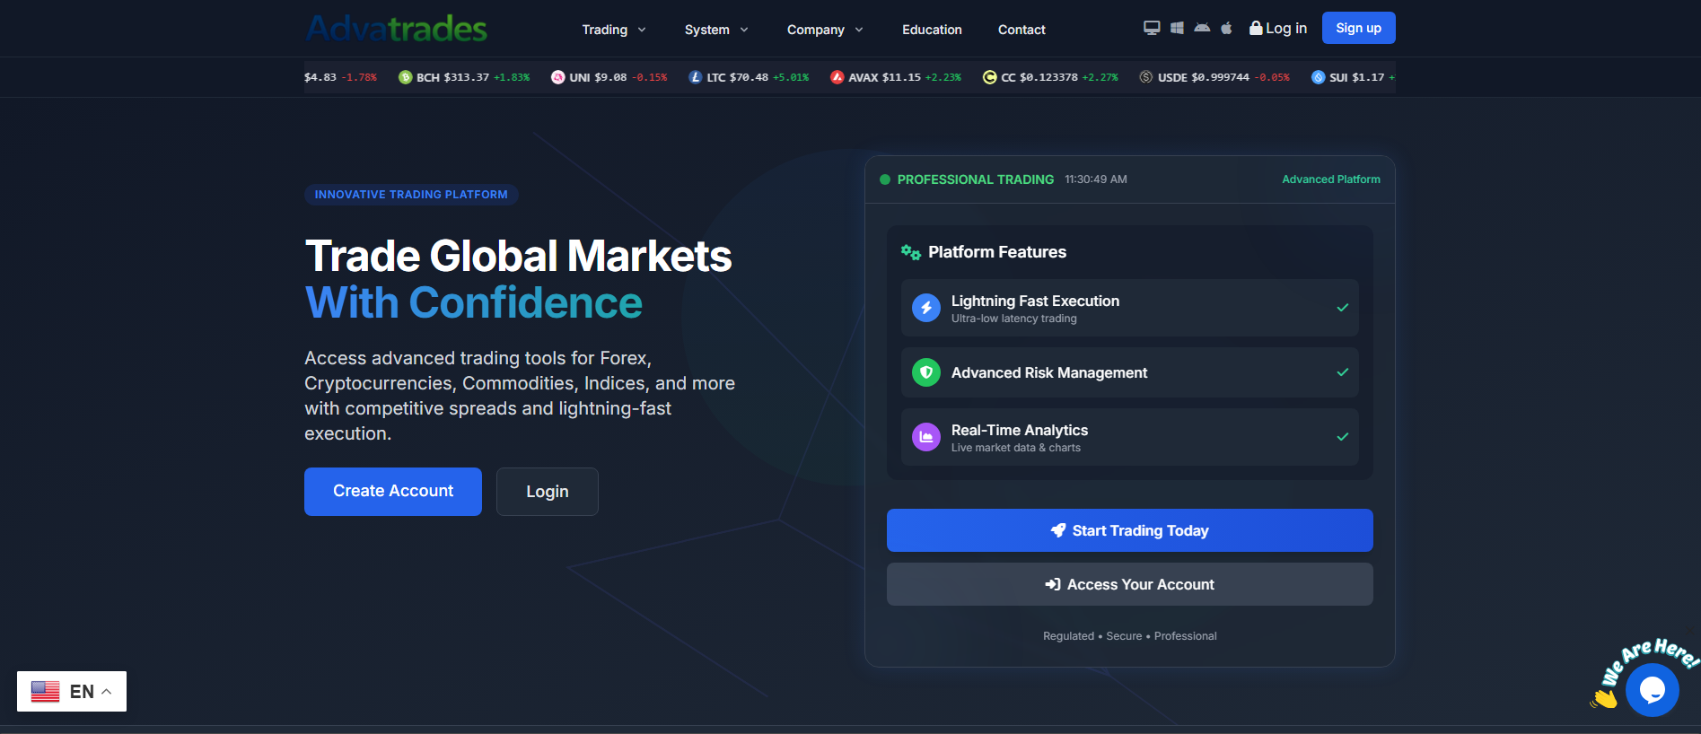Expand the Company dropdown menu
1701x734 pixels.
coord(825,30)
